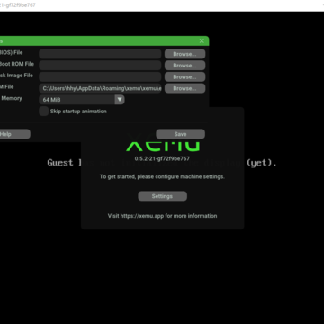Click the Boot ROM file path field
The height and width of the screenshot is (324, 324).
[x=100, y=66]
